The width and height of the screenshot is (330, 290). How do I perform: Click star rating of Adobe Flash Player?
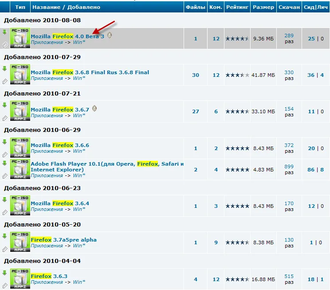(237, 170)
